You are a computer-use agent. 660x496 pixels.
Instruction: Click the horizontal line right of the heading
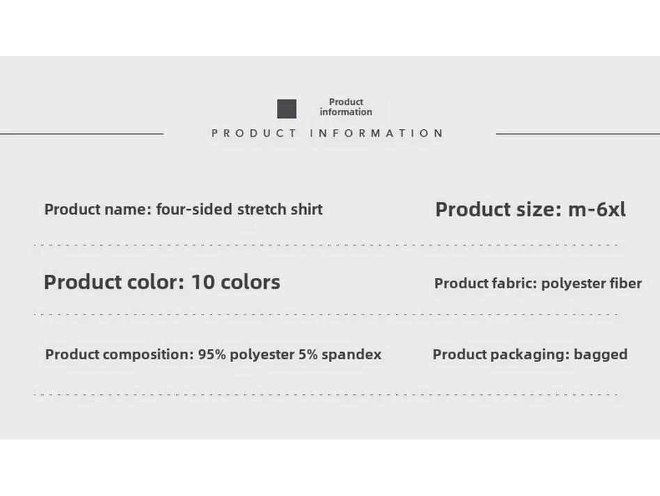[578, 133]
